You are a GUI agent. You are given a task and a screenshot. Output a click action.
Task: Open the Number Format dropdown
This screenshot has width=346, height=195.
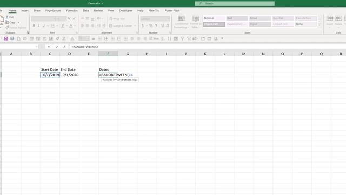coord(155,19)
